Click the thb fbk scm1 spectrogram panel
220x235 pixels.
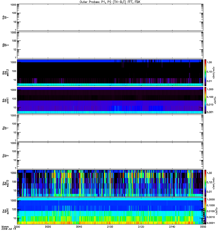pyautogui.click(x=110, y=100)
